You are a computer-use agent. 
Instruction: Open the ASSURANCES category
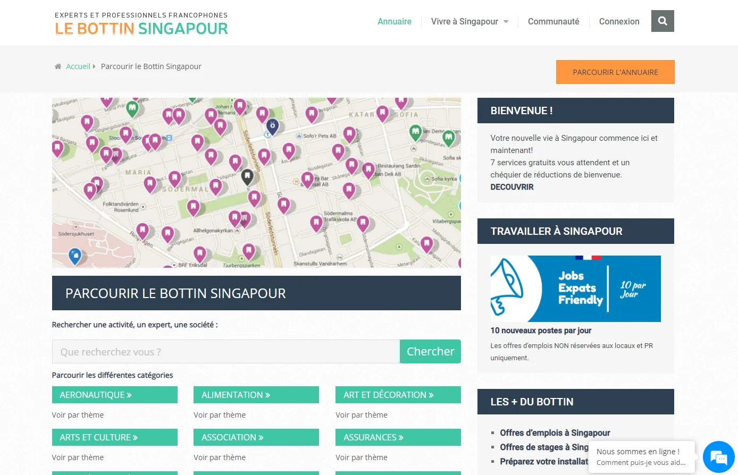398,437
